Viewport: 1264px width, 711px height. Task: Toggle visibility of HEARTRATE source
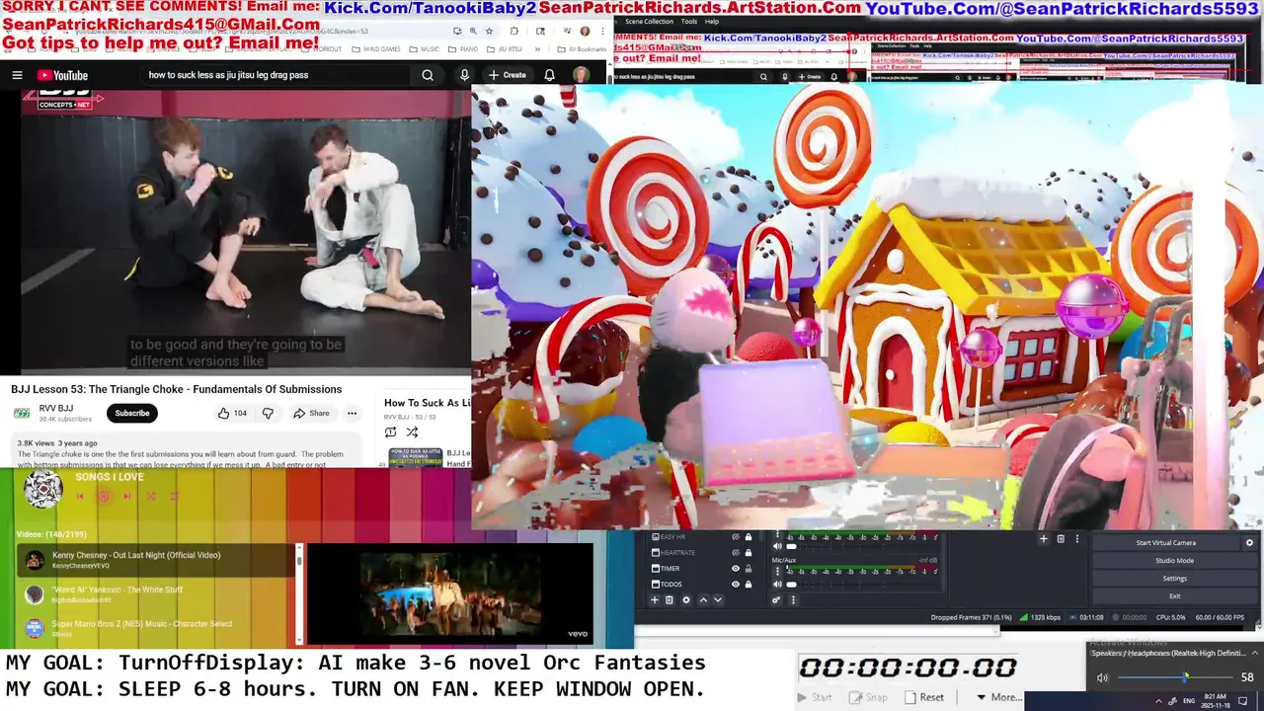736,553
